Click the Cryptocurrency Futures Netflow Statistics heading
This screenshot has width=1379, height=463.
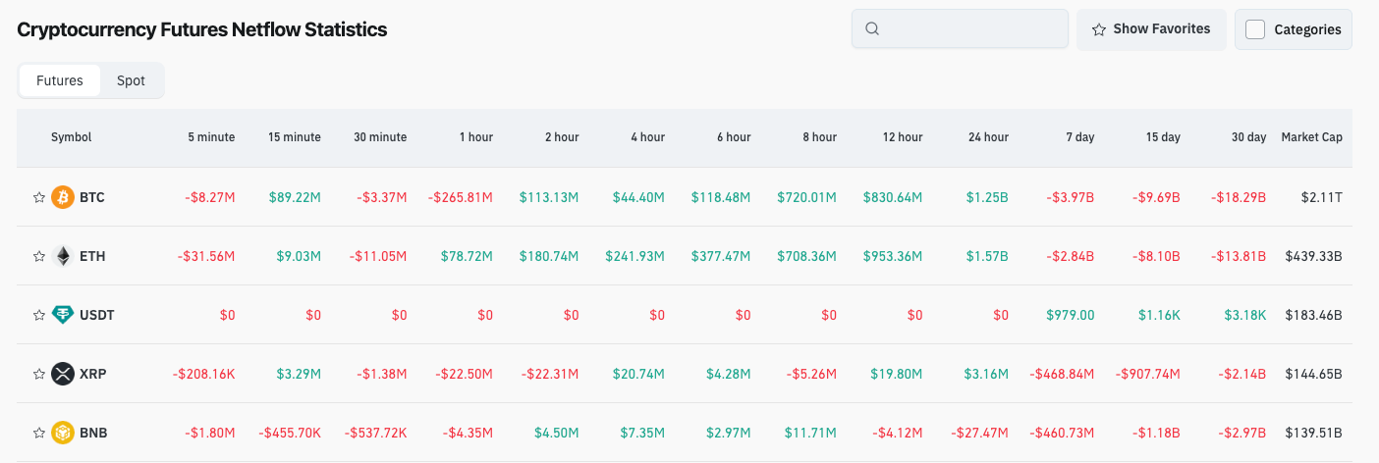click(x=202, y=29)
